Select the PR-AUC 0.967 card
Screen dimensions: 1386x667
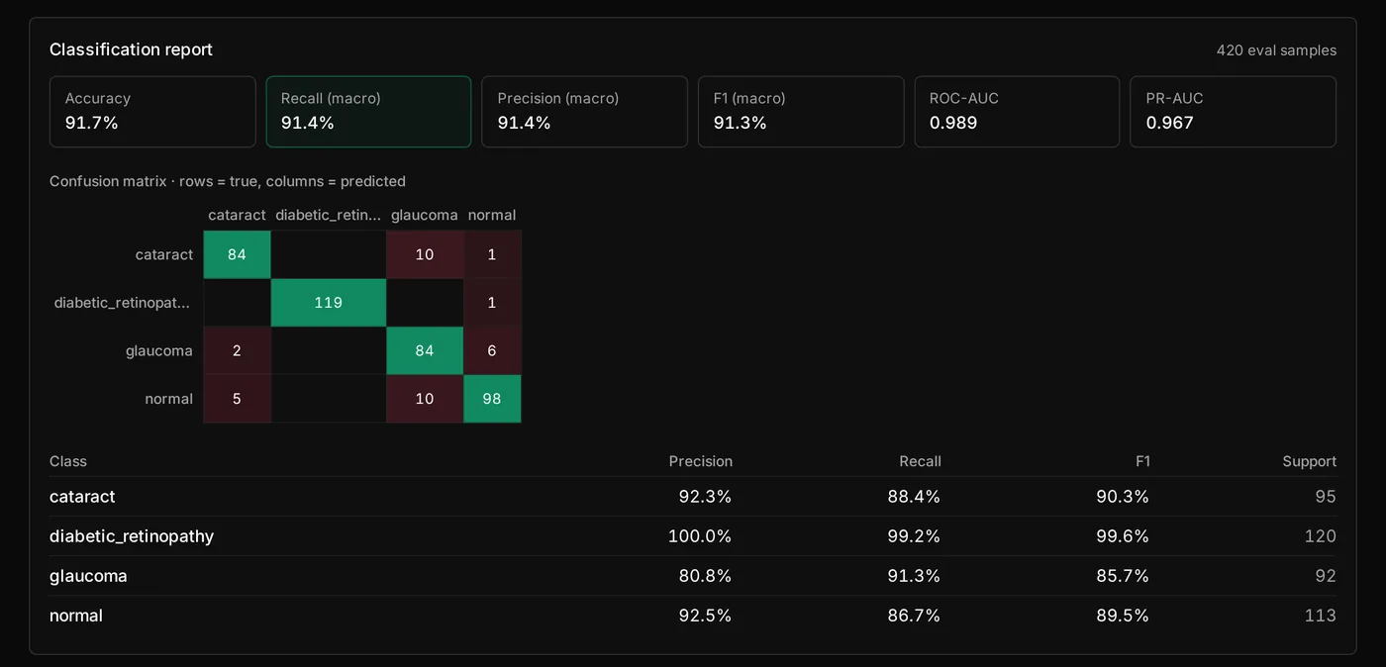point(1233,112)
